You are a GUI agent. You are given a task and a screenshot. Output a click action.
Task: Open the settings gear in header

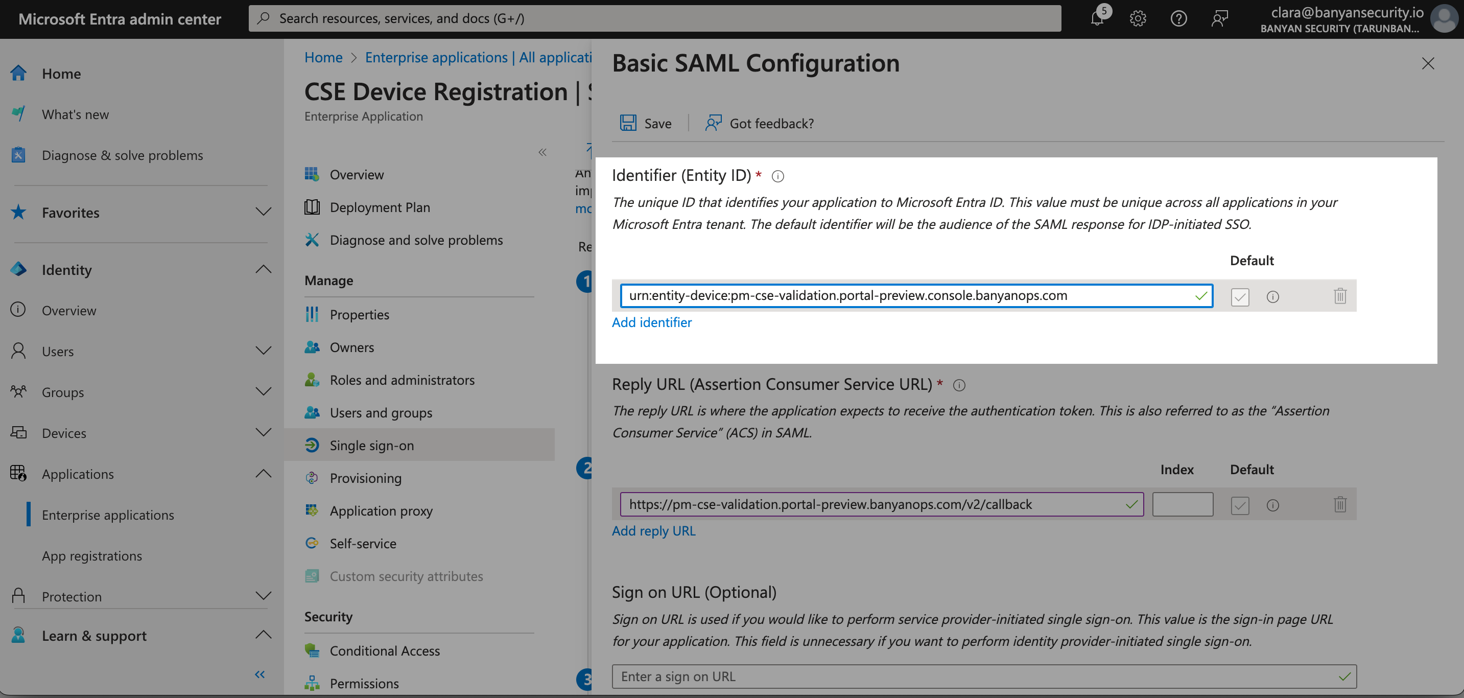(1138, 18)
